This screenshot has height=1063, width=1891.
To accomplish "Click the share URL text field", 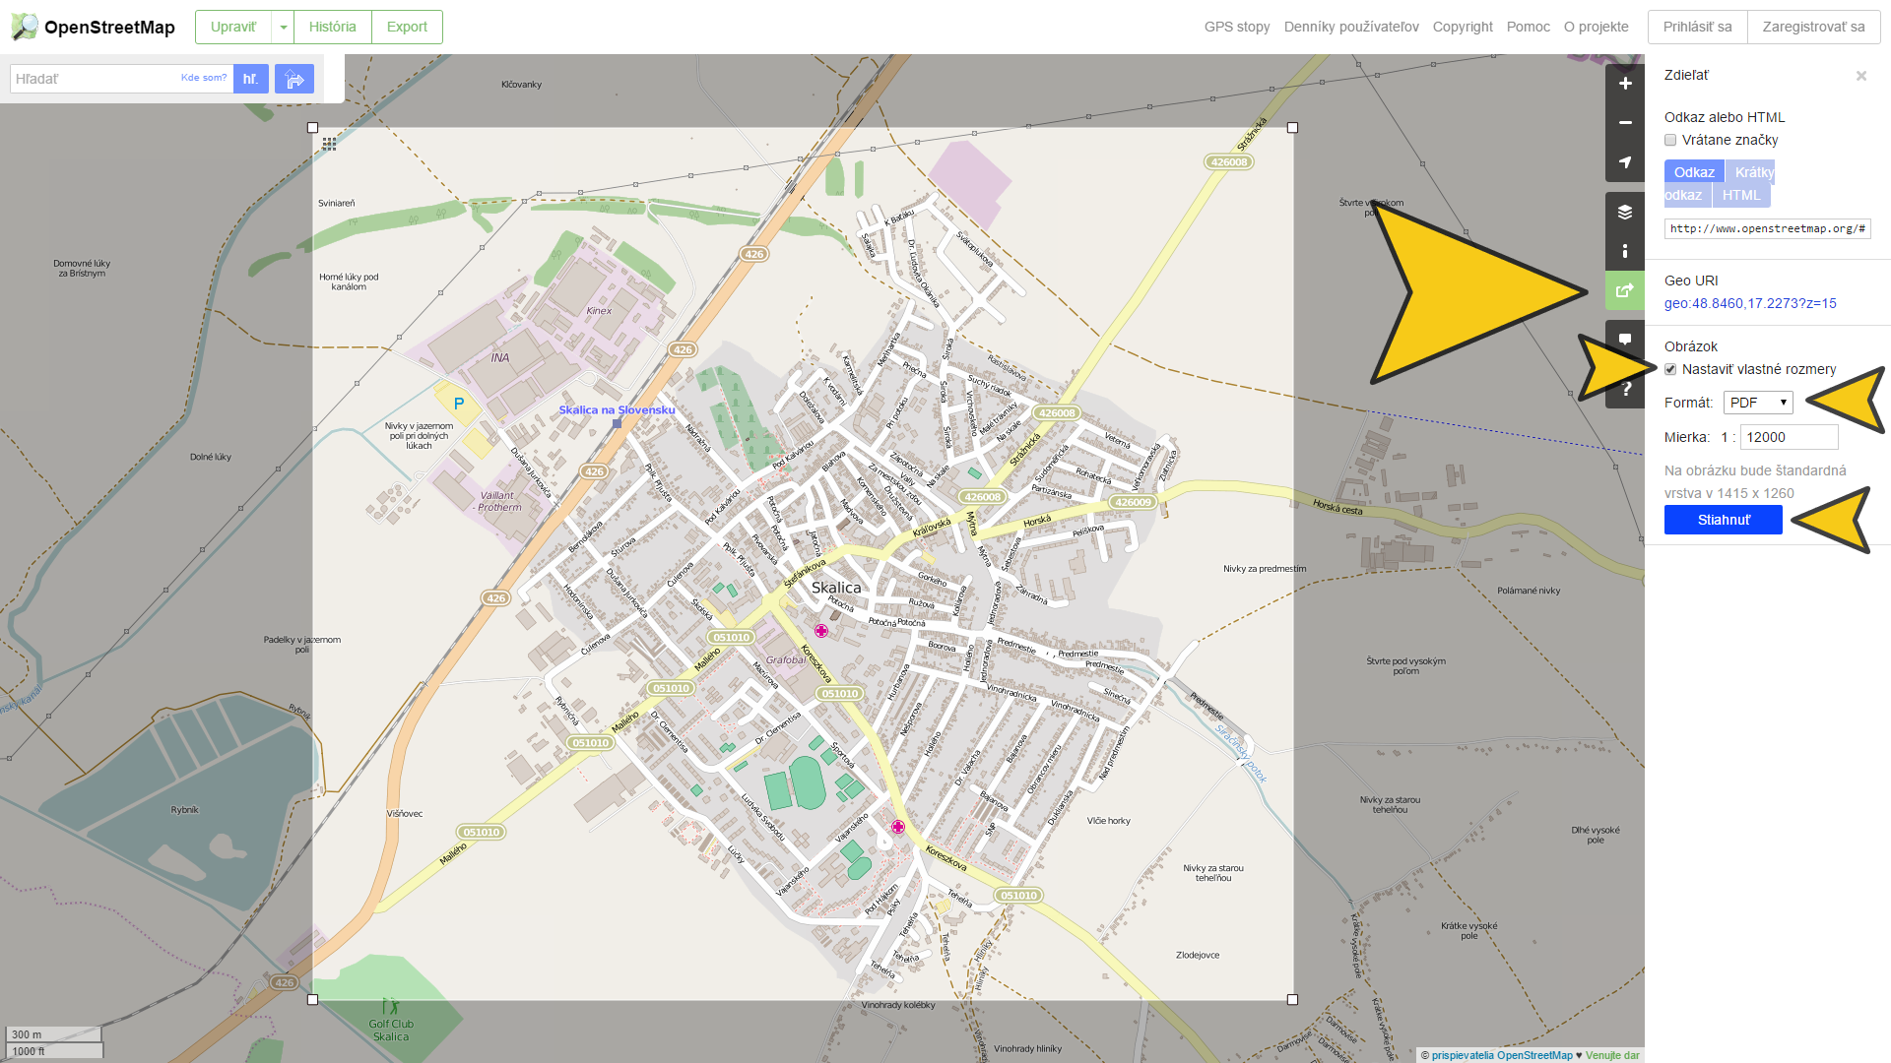I will pos(1768,228).
